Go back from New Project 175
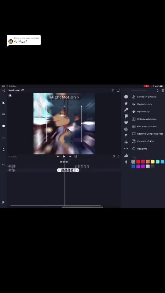Image resolution: width=165 pixels, height=293 pixels. [4, 90]
